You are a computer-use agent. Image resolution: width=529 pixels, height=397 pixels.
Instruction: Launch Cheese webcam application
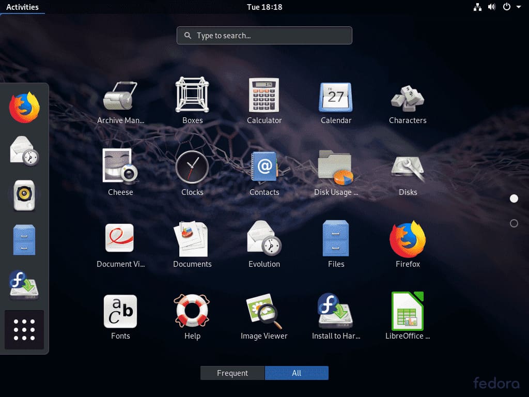pyautogui.click(x=120, y=167)
